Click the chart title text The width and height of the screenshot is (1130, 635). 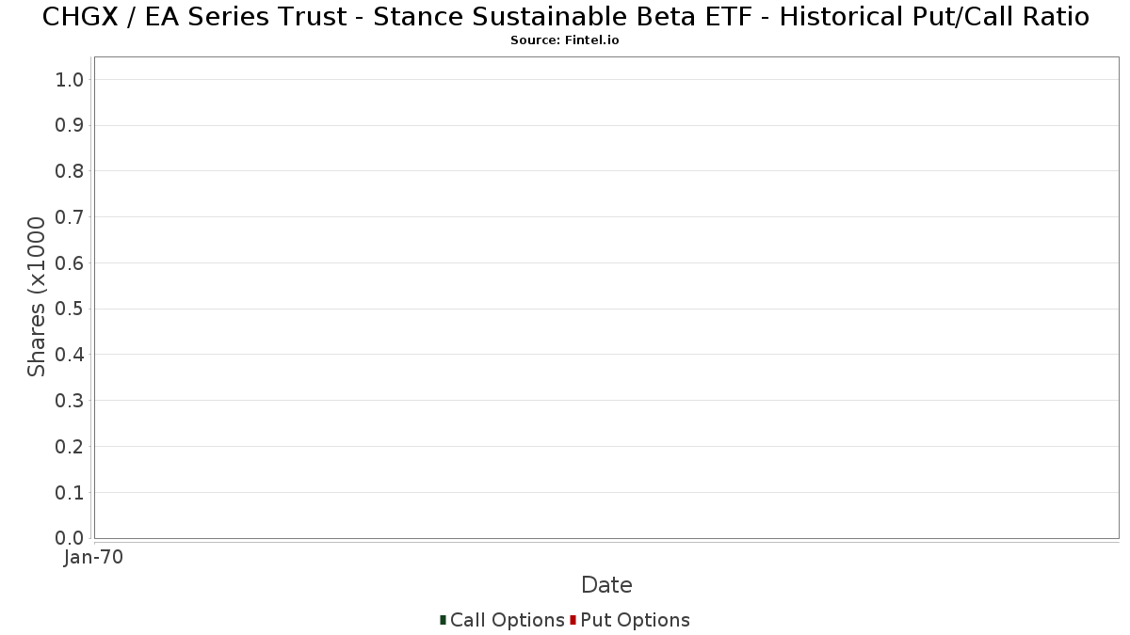pos(565,17)
